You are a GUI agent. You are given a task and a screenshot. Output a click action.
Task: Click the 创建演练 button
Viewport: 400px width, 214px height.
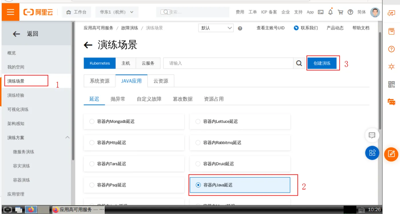pos(322,63)
